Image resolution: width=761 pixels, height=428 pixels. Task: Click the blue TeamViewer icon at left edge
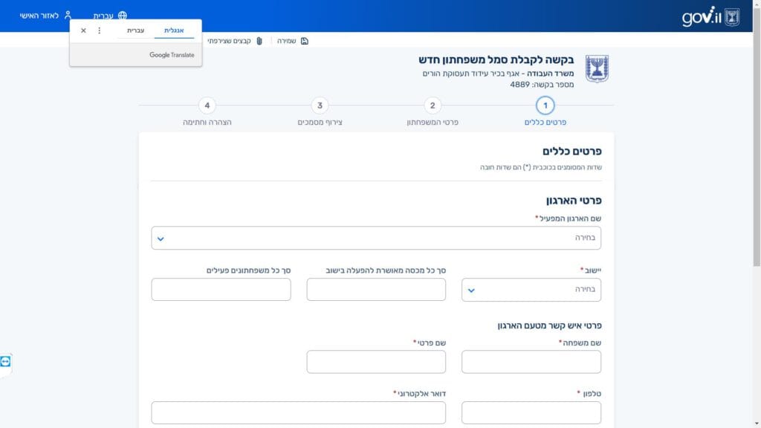pos(6,361)
